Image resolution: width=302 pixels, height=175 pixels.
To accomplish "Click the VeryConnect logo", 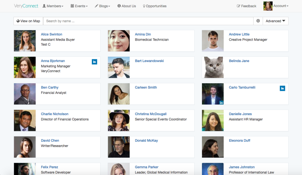I will point(26,6).
